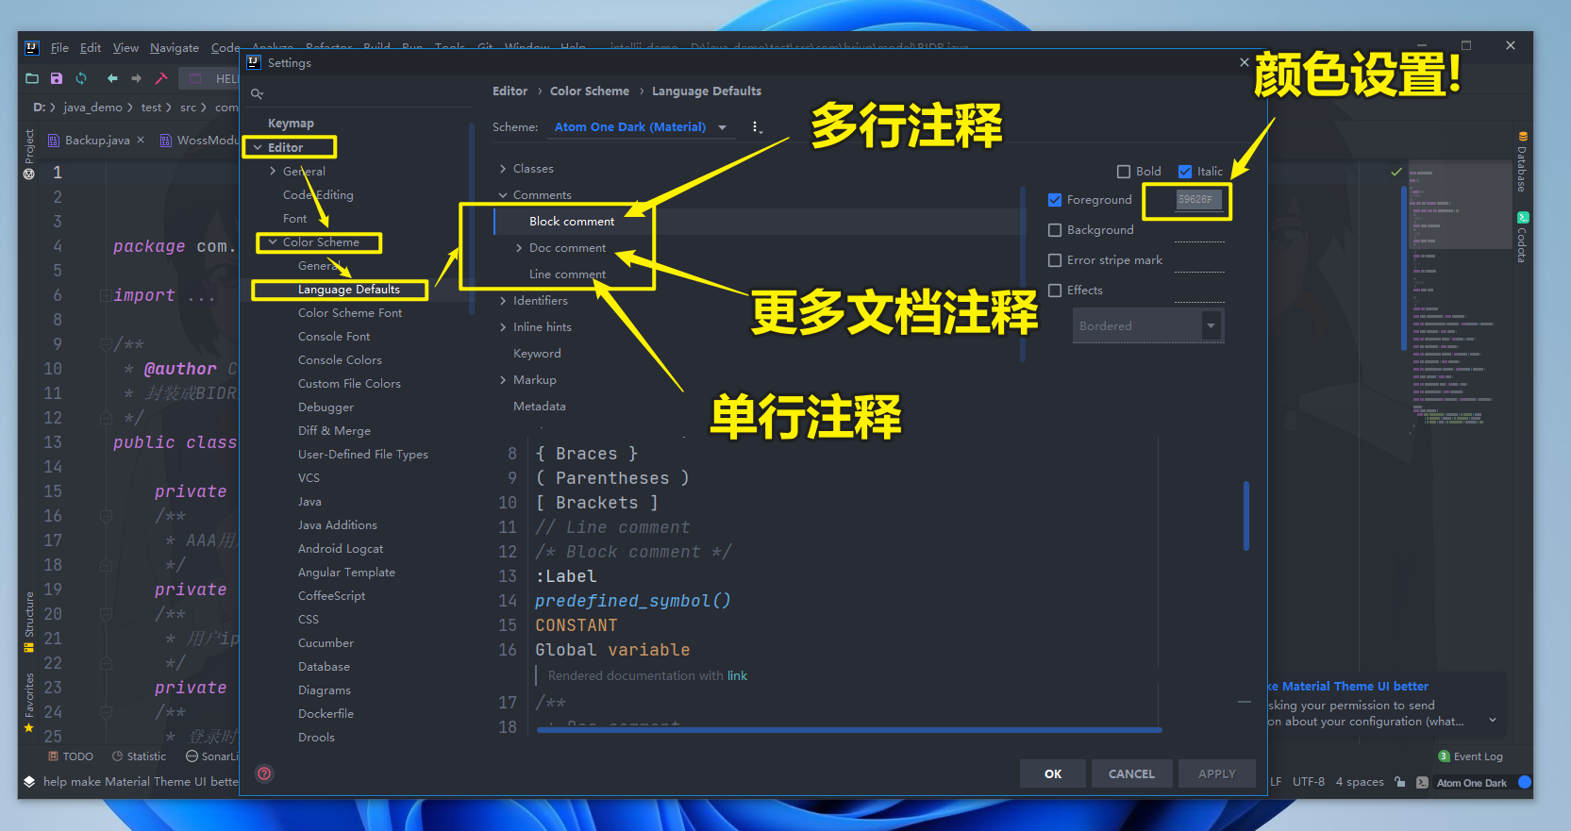Screen dimensions: 1571x831
Task: Enable the Error stripe mark checkbox
Action: pos(1055,260)
